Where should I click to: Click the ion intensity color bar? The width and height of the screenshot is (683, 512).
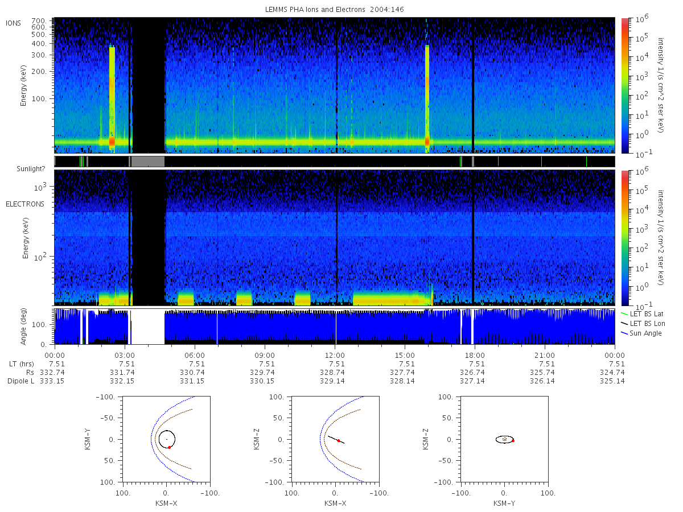tap(625, 85)
